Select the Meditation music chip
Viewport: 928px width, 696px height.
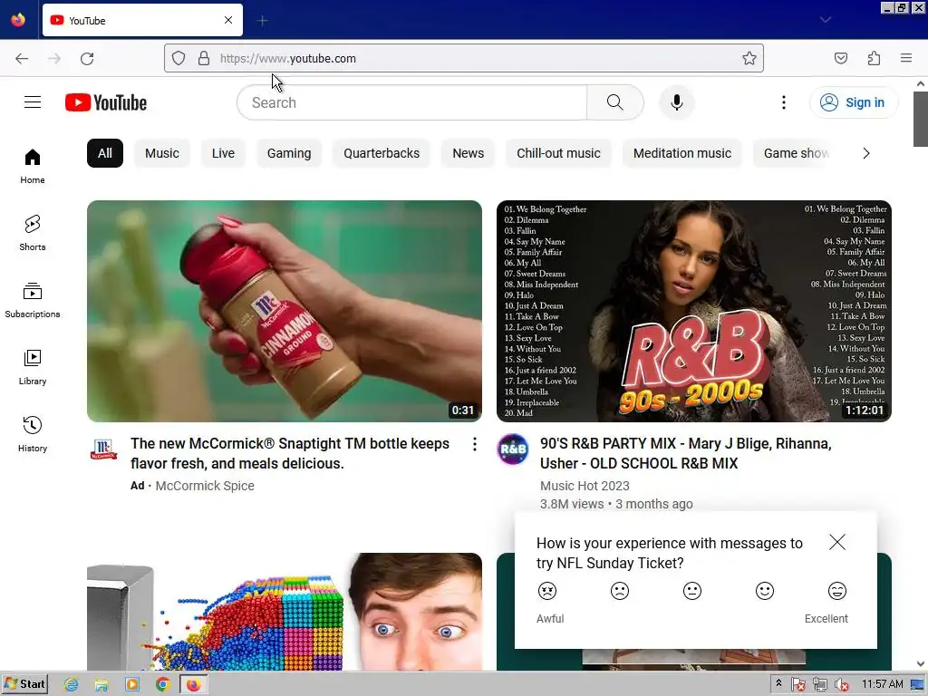[682, 153]
